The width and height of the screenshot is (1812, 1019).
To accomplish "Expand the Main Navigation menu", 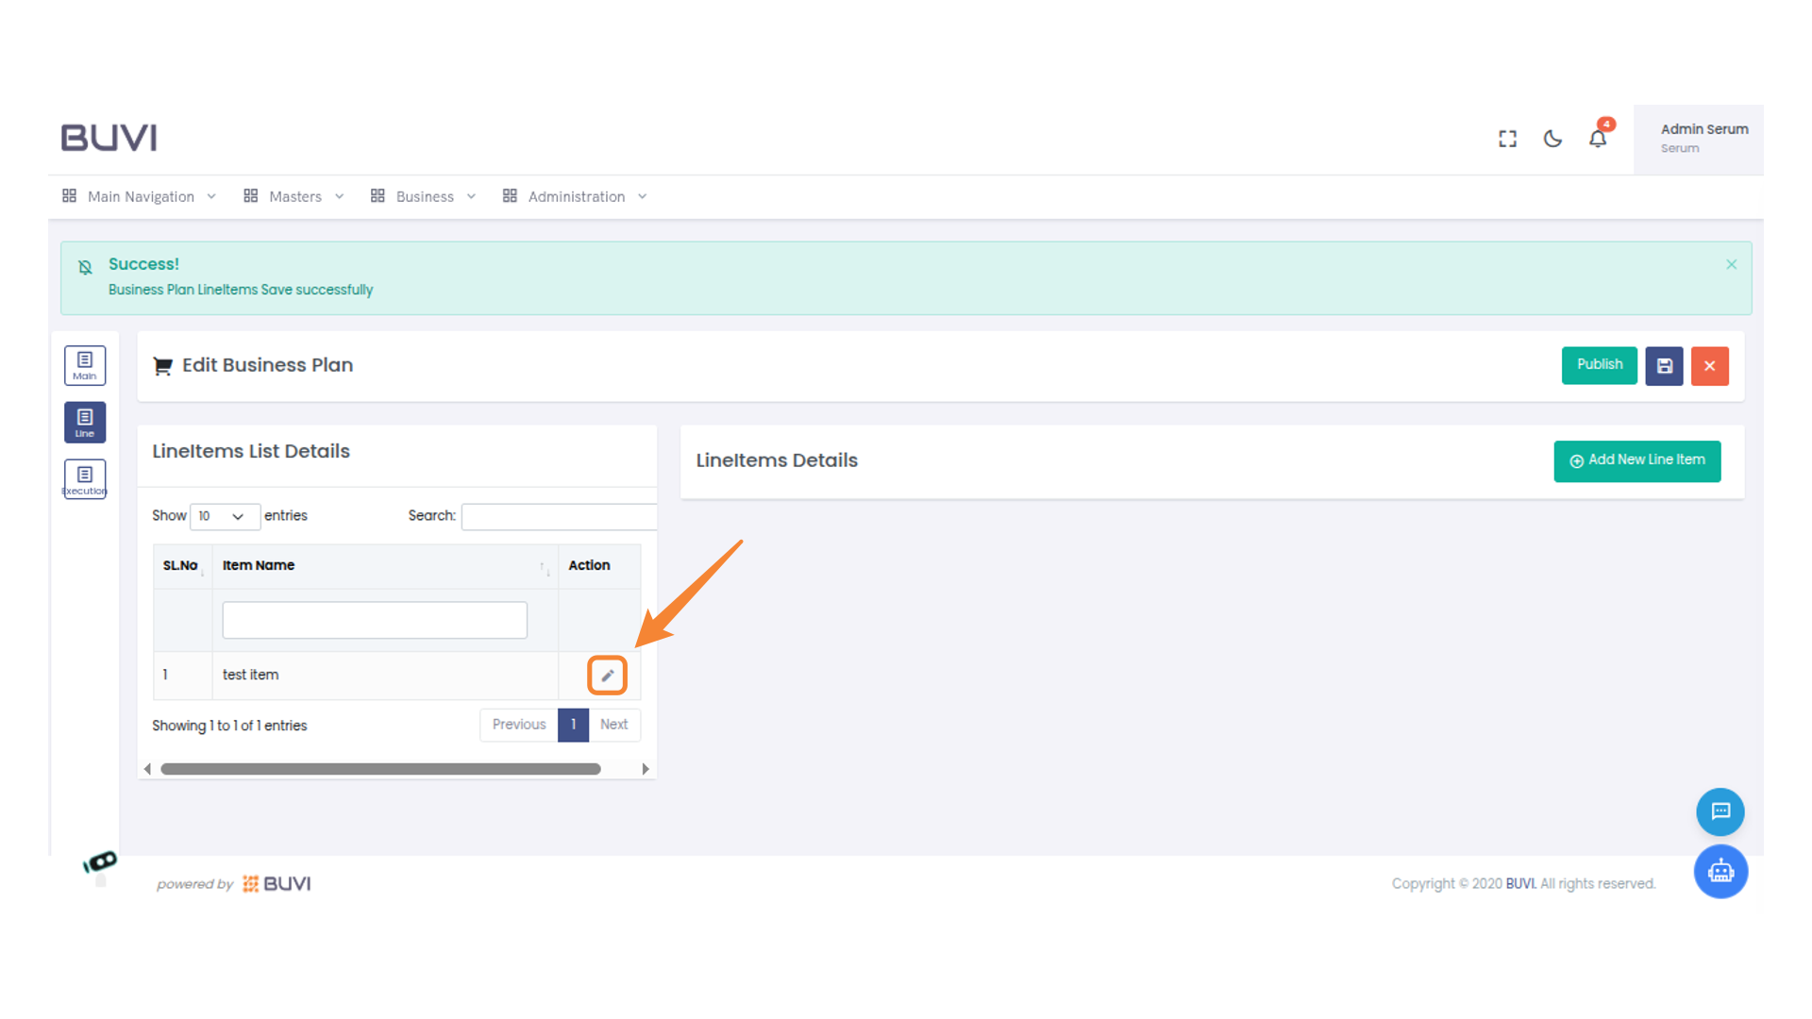I will 140,196.
